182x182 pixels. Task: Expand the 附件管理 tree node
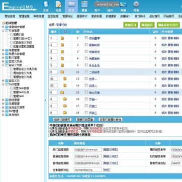(x=3, y=100)
